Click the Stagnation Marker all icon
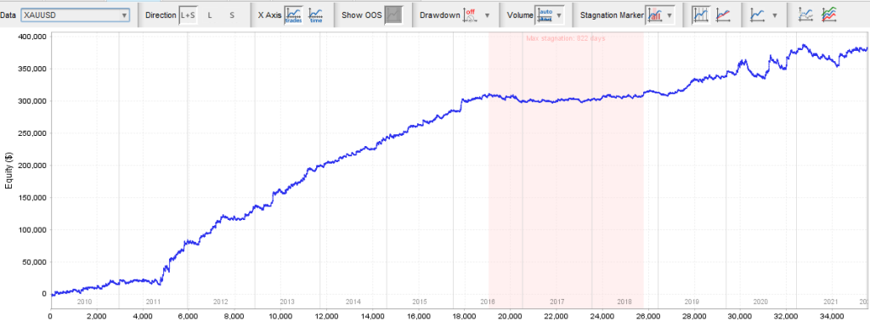 (x=655, y=15)
